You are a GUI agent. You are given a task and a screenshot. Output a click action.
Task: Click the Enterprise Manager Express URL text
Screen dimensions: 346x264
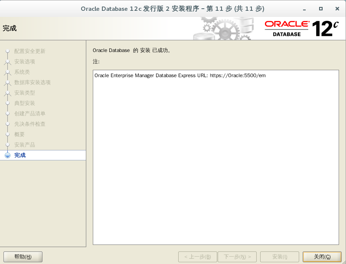point(180,75)
